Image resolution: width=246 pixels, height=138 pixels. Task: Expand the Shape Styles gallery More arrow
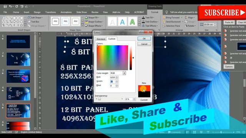point(83,26)
